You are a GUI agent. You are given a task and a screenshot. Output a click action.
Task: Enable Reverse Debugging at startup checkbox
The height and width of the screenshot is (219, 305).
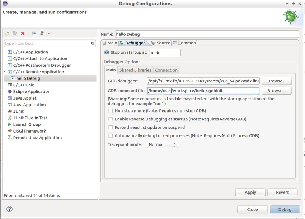[x=111, y=119]
